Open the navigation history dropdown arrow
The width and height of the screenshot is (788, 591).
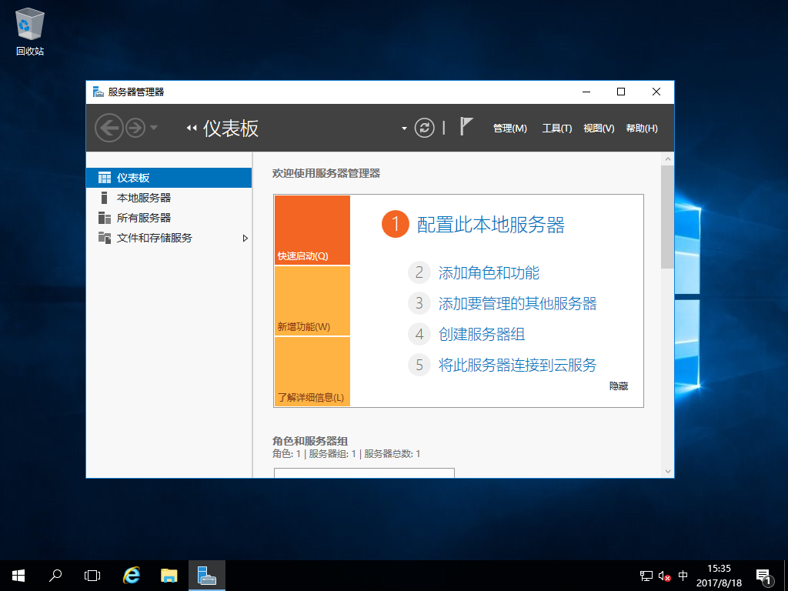tap(154, 128)
